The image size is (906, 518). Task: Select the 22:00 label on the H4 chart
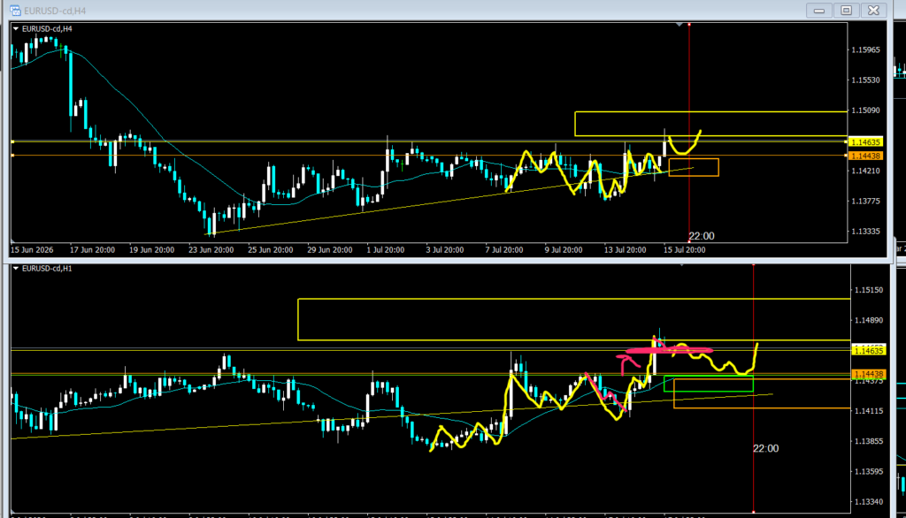(x=702, y=236)
